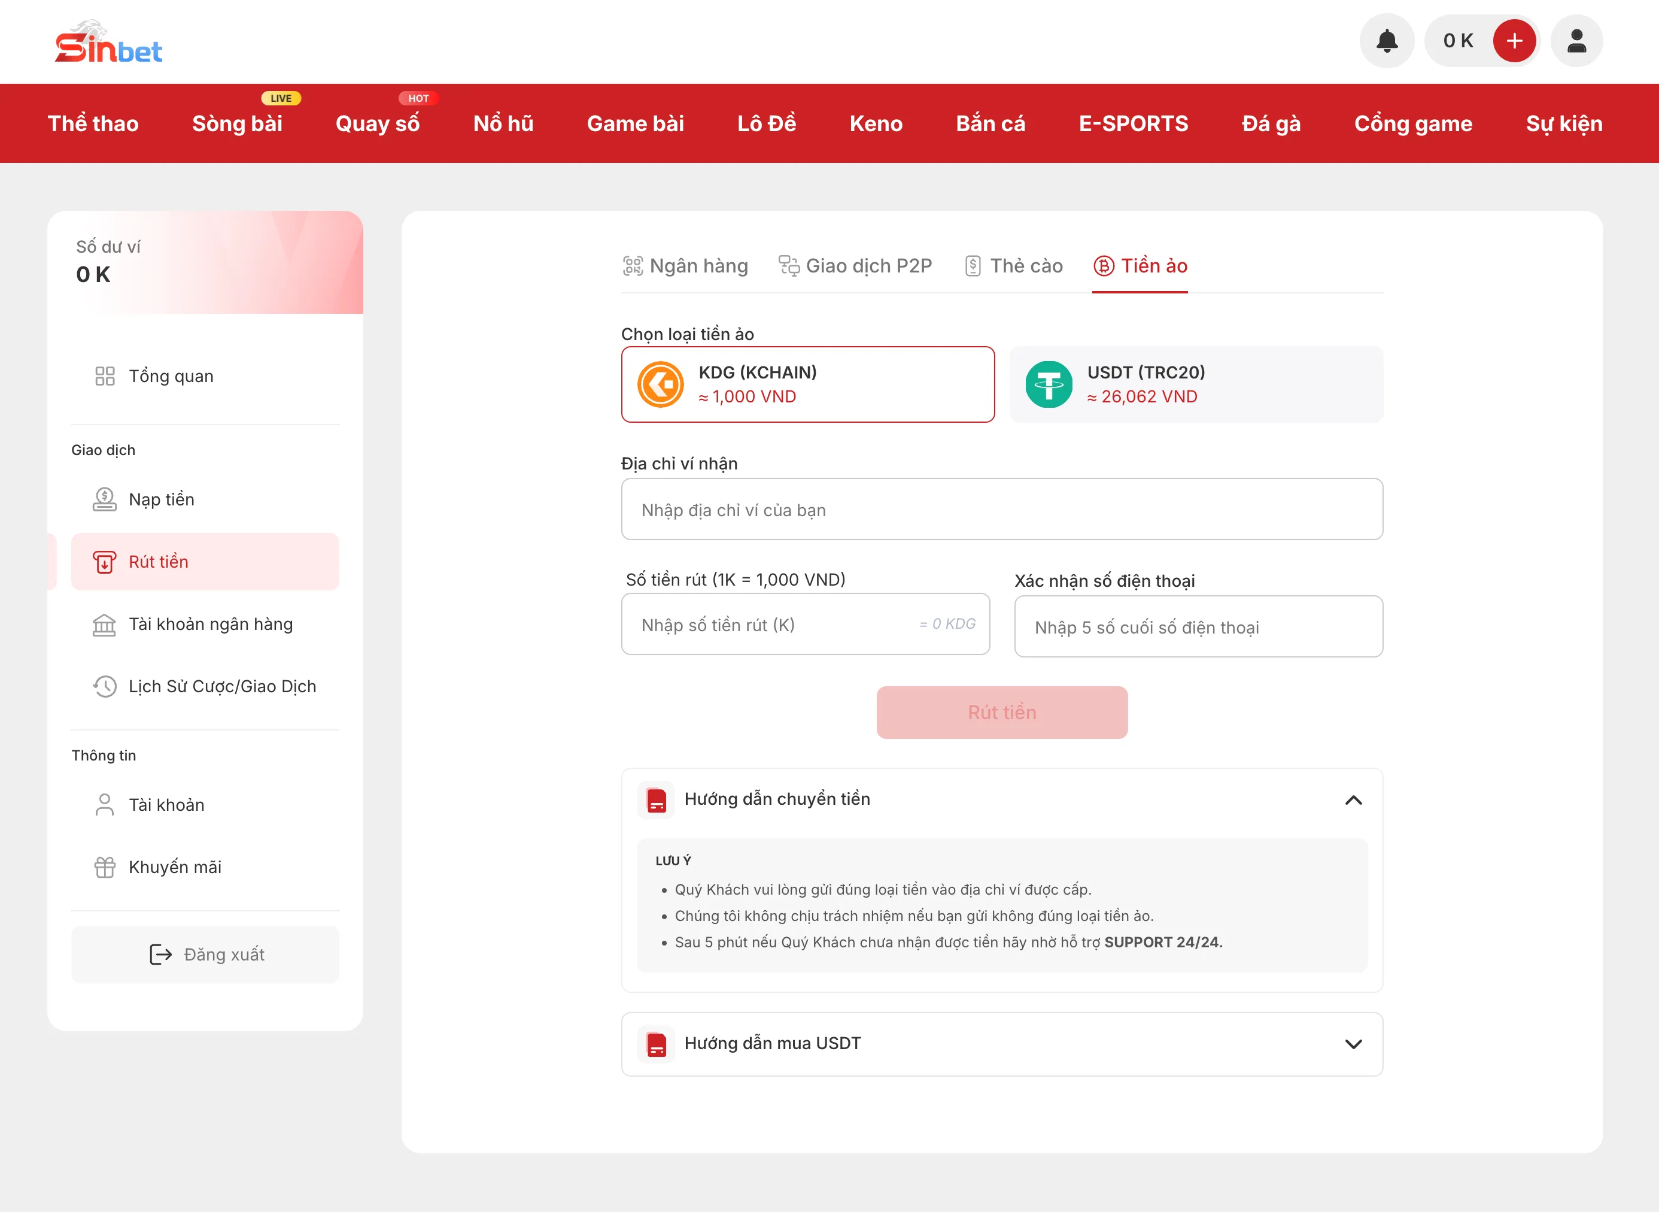Switch to the Thẻ cào tab

pos(1014,266)
